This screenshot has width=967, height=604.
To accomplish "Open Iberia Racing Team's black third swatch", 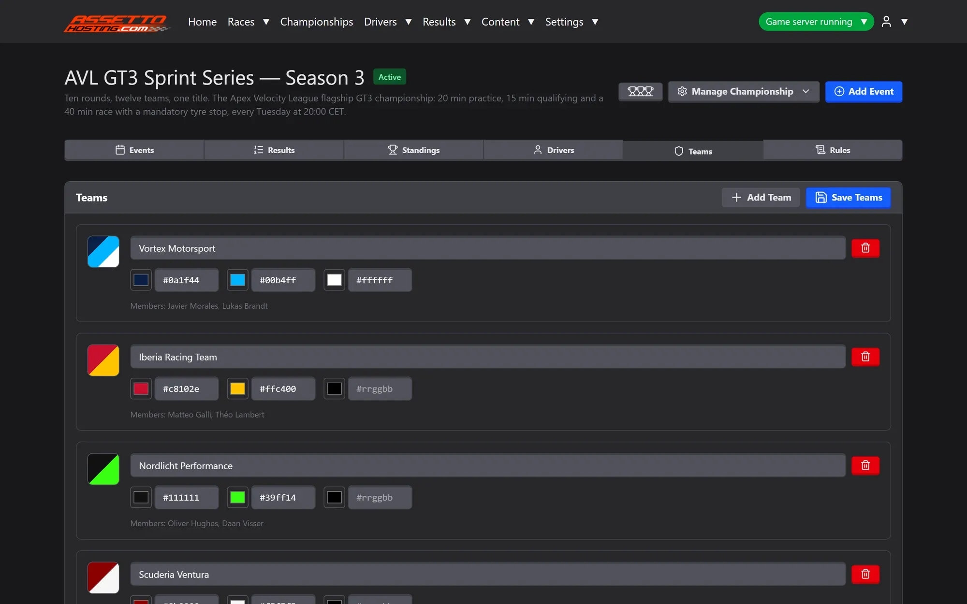I will [334, 389].
